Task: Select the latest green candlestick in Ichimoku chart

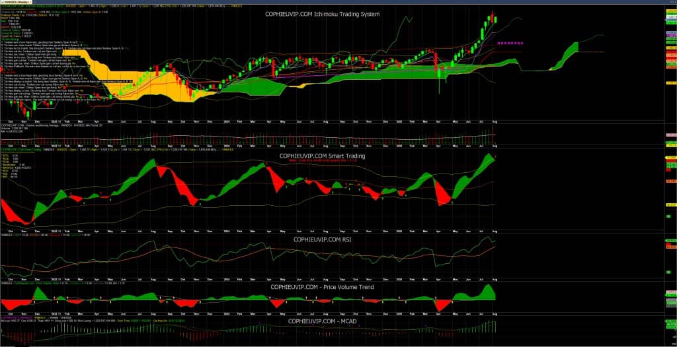Action: click(x=497, y=20)
